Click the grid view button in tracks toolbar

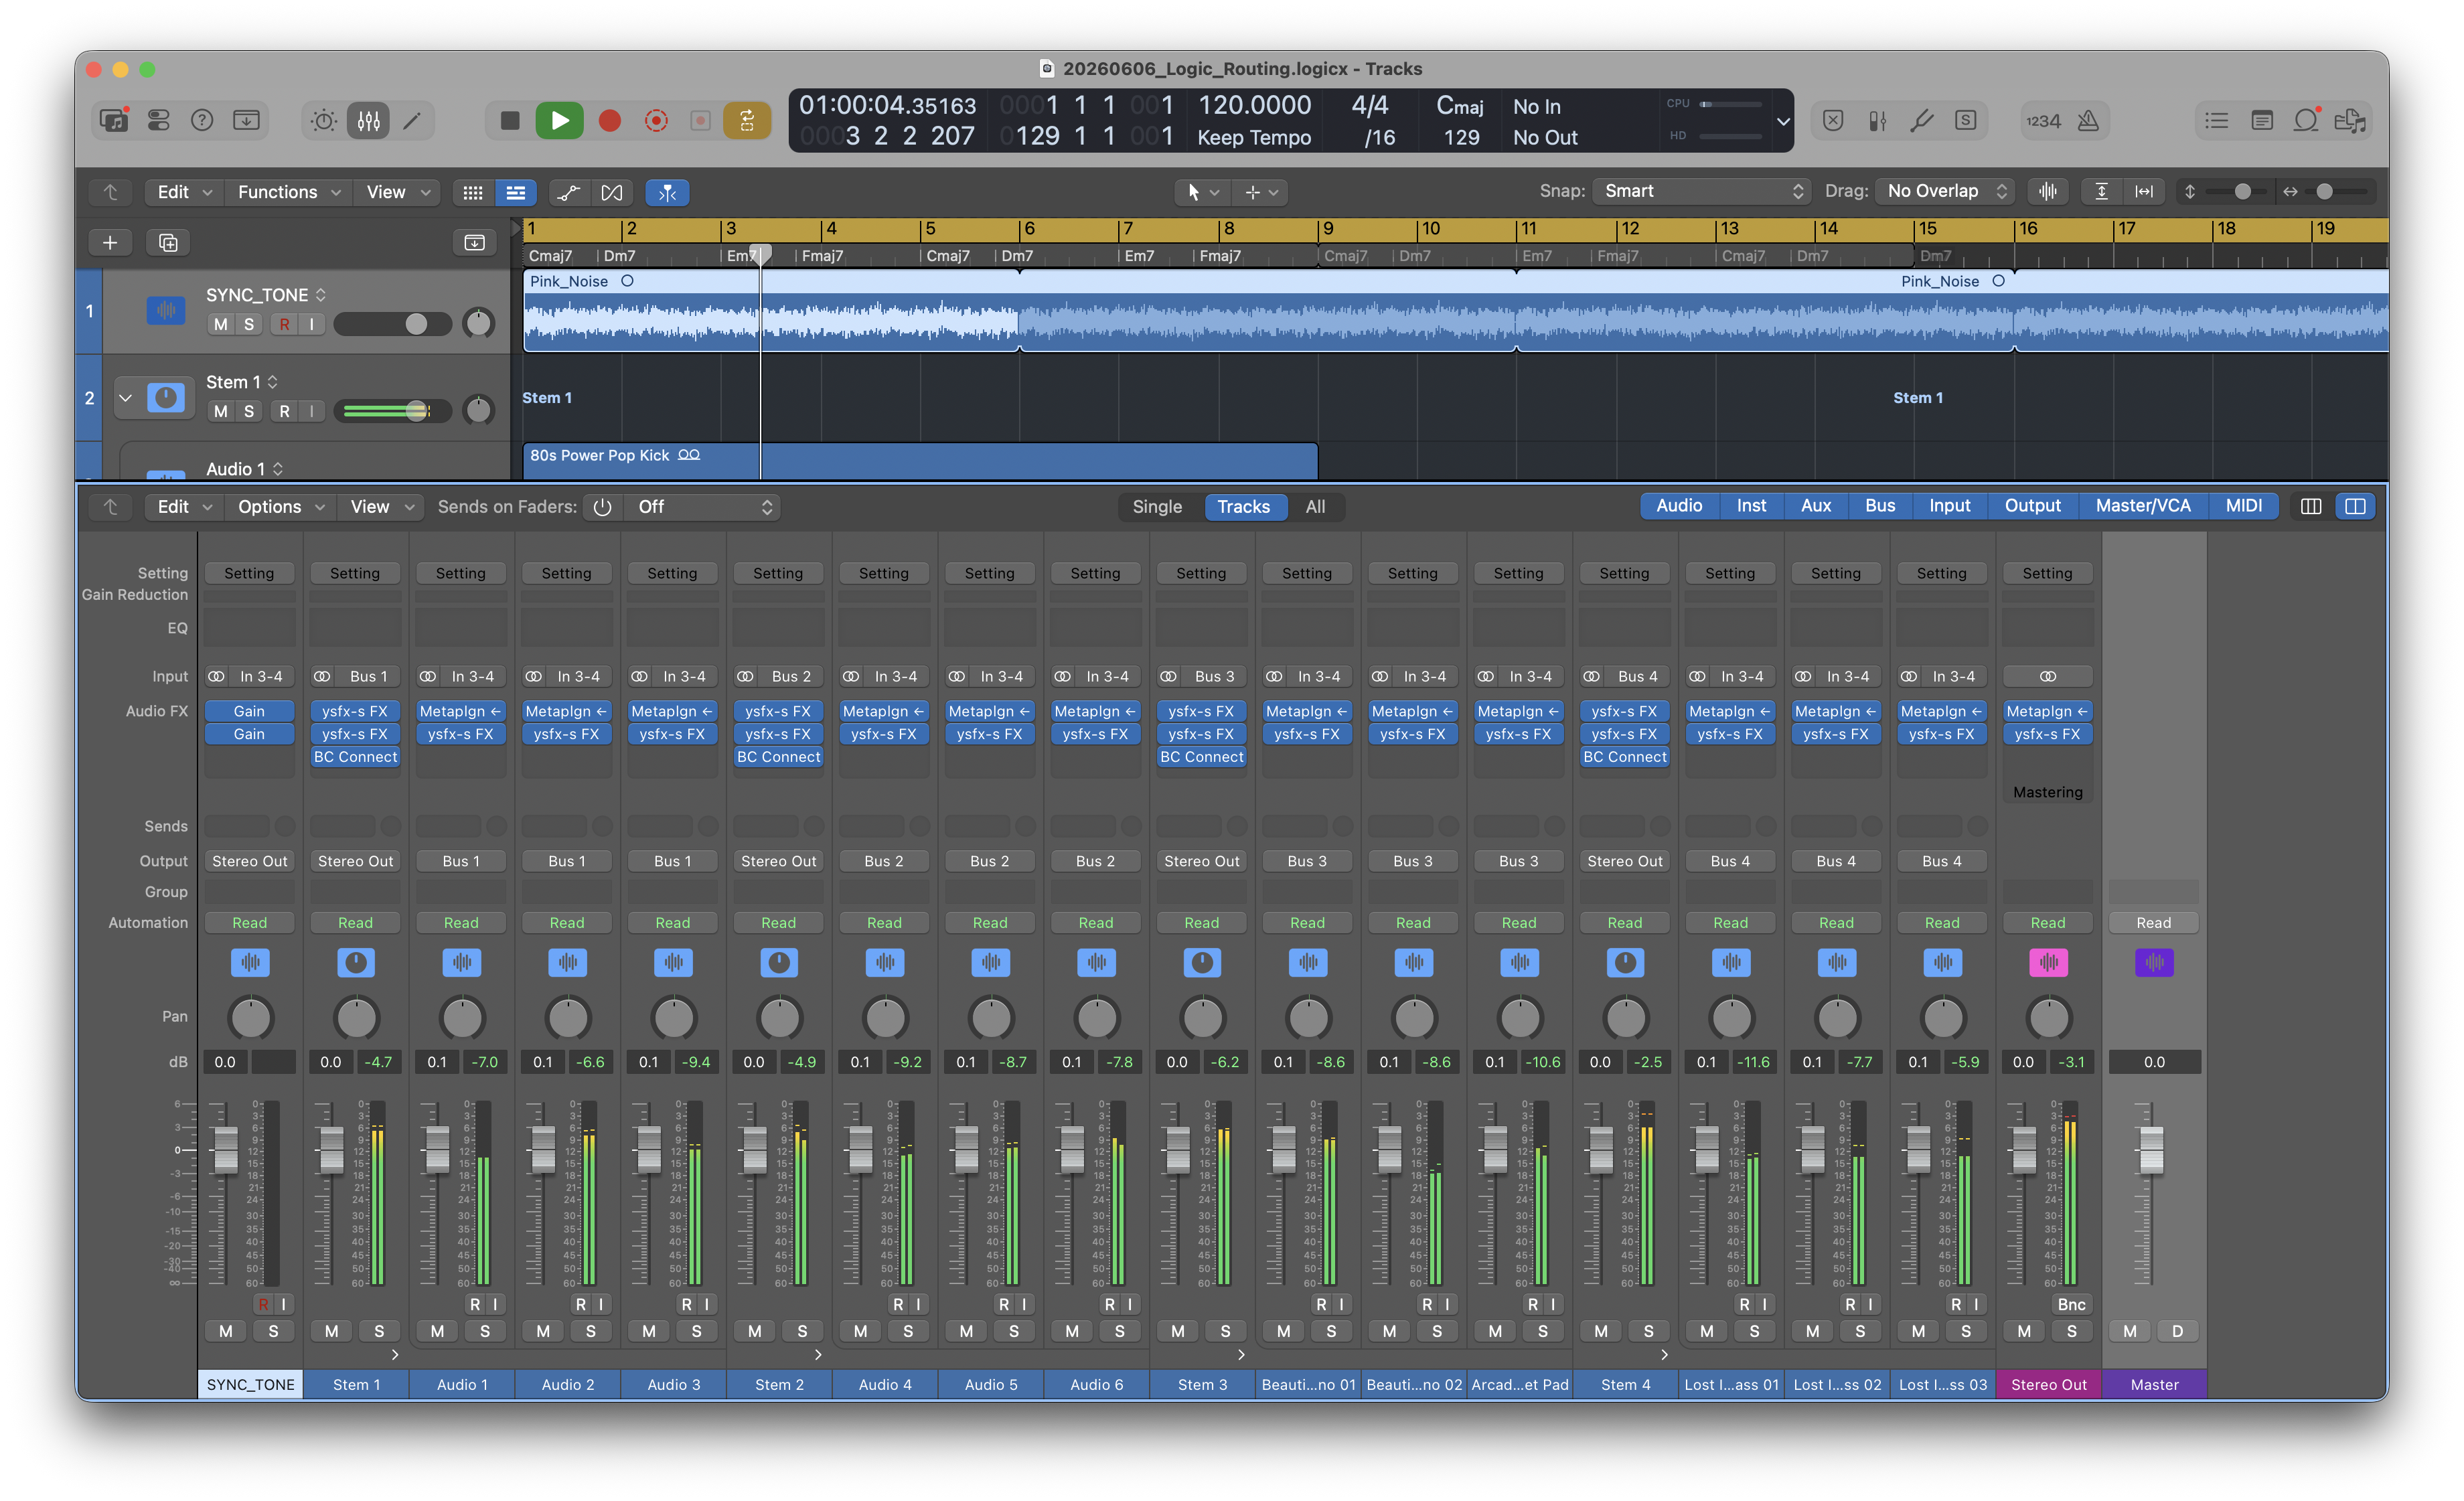(473, 192)
